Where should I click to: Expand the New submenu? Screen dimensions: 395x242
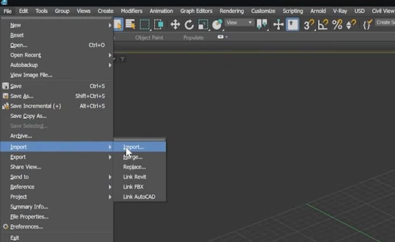click(57, 25)
